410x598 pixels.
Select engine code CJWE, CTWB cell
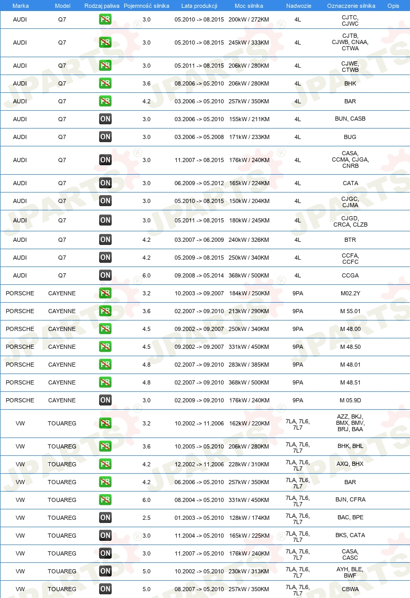point(350,67)
